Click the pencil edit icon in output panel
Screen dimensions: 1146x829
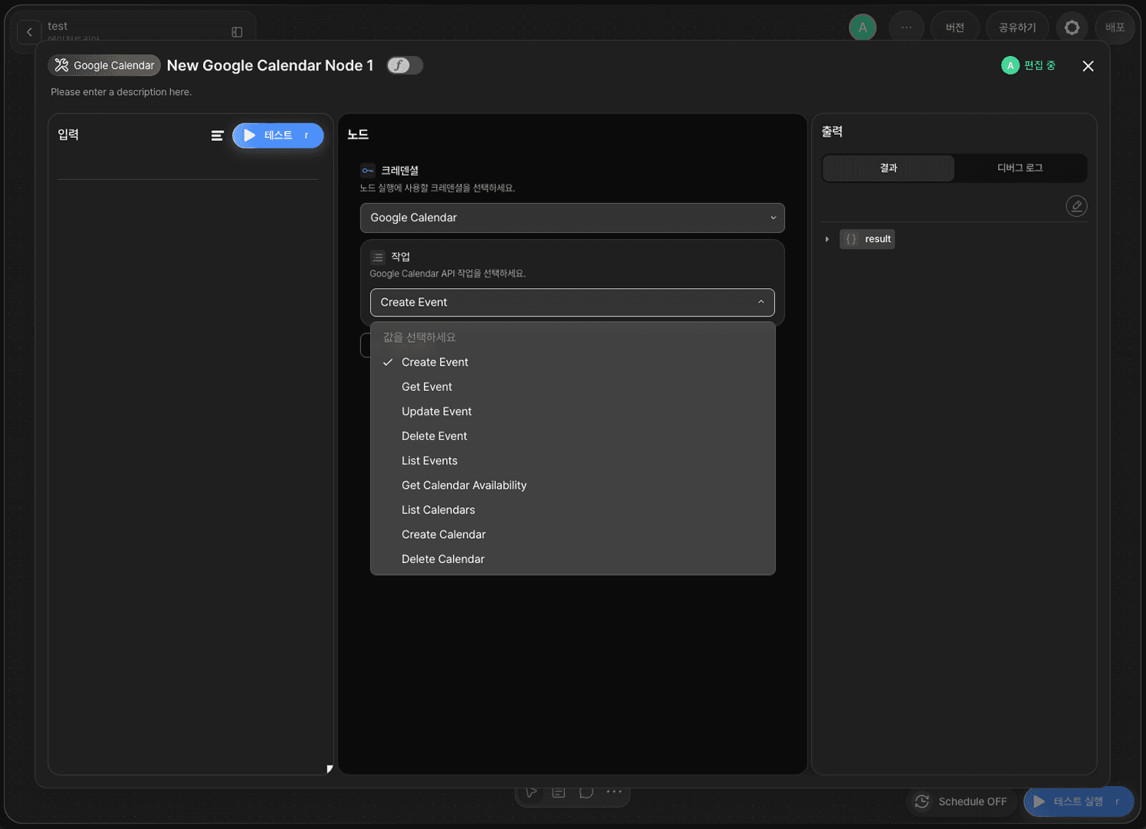pyautogui.click(x=1076, y=206)
